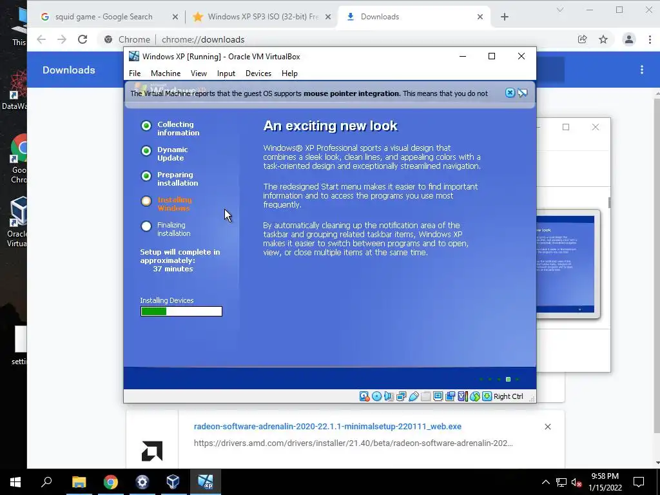Screen dimensions: 660x495
Task: Open radeon-software-adrenalin exe download link
Action: (327, 427)
